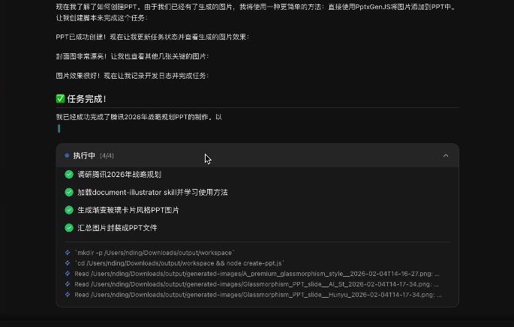Viewport: 514px width, 327px height.
Task: Click the green checkmark emoji before 任务完成
Action: coord(60,99)
